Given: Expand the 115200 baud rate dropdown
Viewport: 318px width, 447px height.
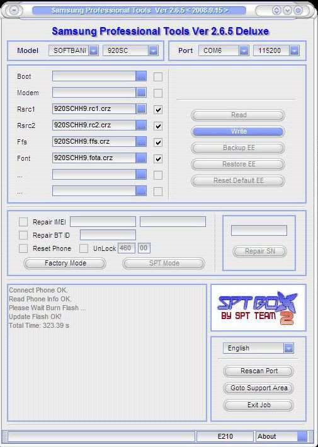Looking at the screenshot, I should point(294,50).
